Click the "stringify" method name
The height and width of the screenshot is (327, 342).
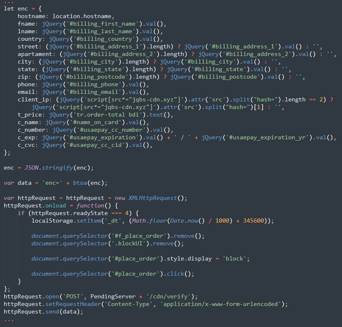pyautogui.click(x=57, y=168)
